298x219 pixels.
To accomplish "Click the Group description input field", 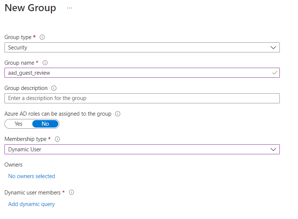I will [142, 98].
